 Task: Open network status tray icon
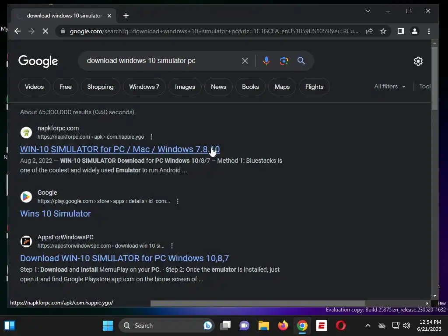point(395,325)
